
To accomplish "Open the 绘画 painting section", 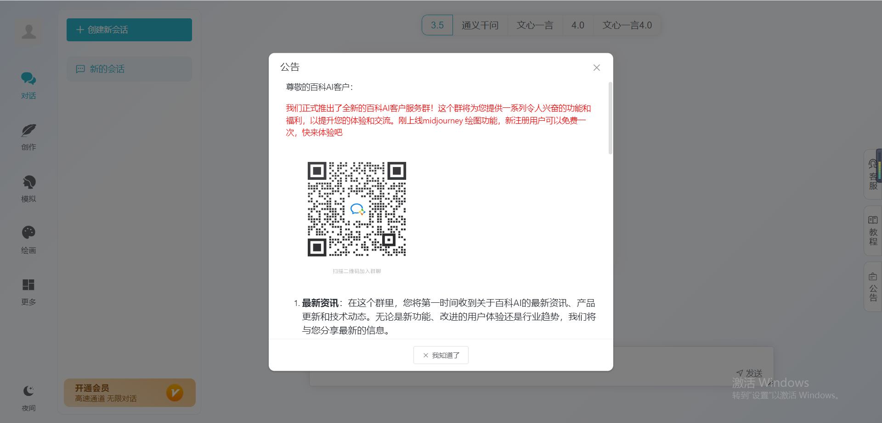I will coord(28,240).
